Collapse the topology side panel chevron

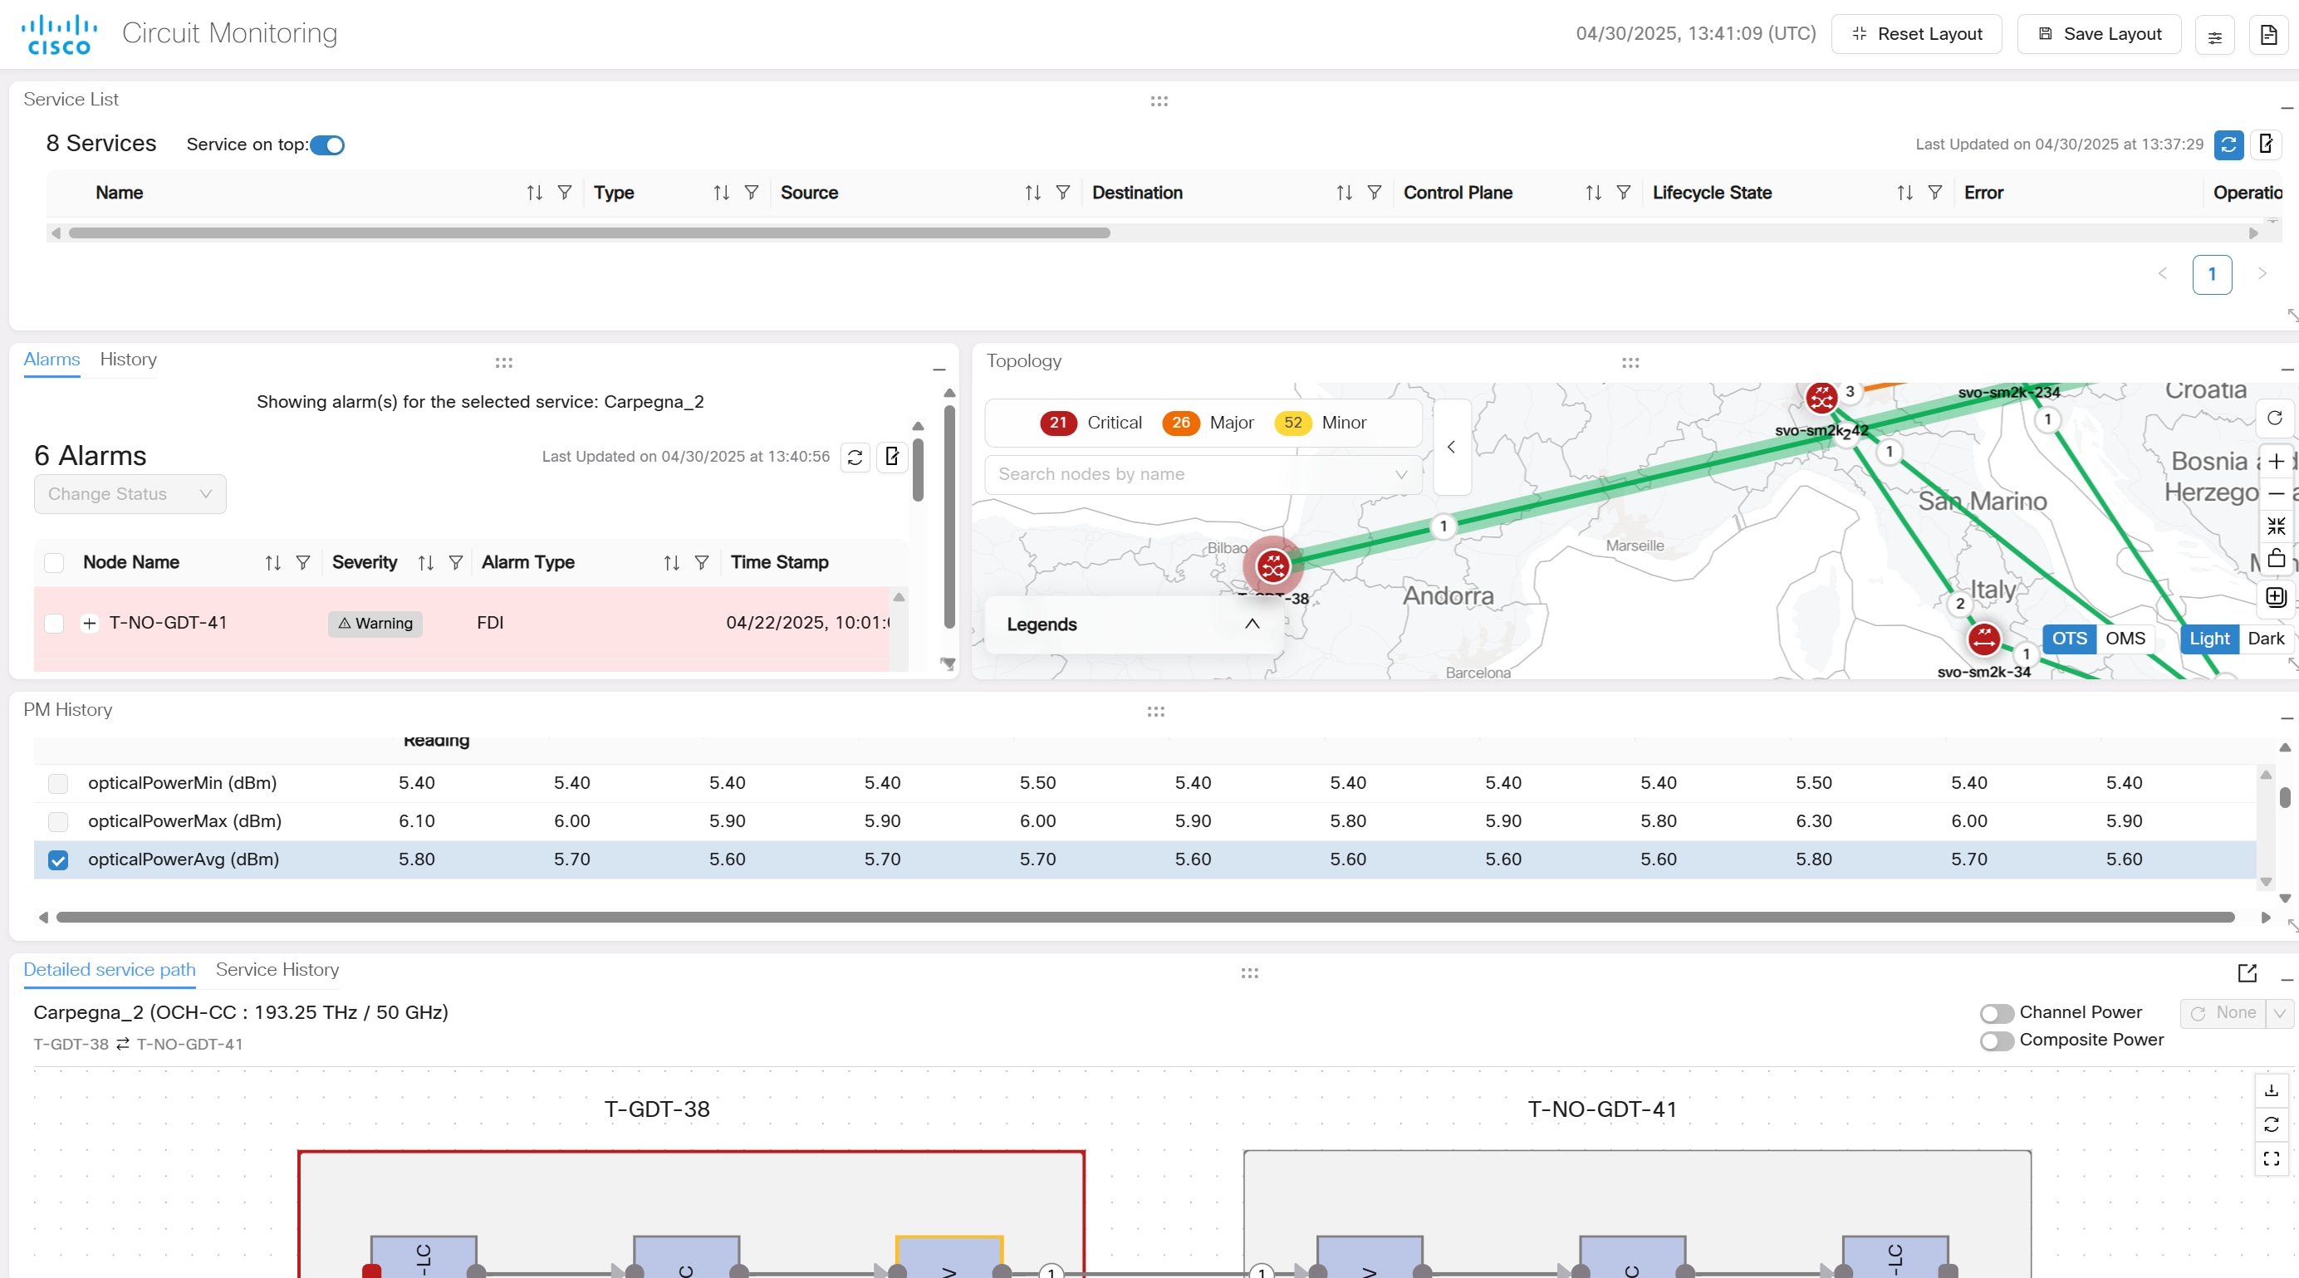pos(1451,447)
